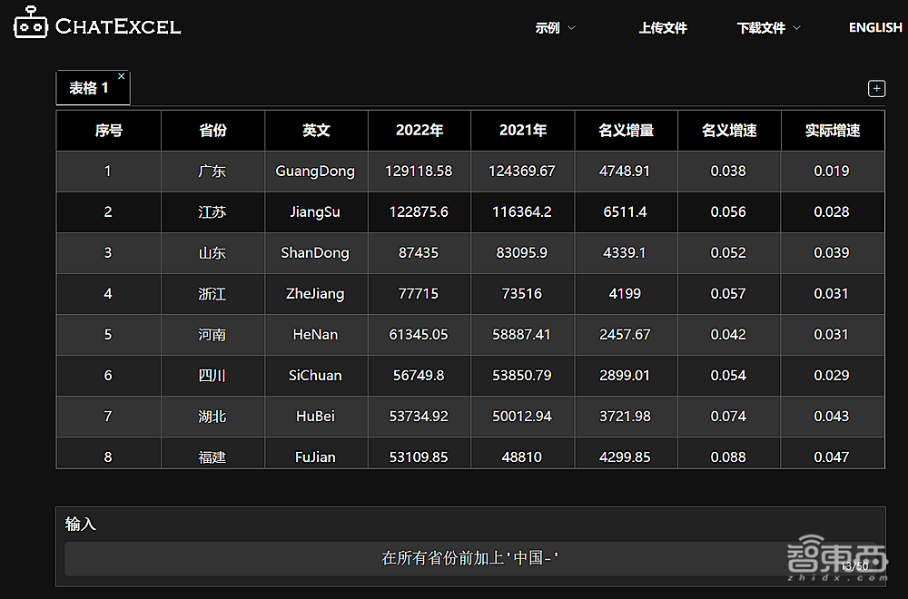Select the 序号 column header
The image size is (908, 599).
108,130
